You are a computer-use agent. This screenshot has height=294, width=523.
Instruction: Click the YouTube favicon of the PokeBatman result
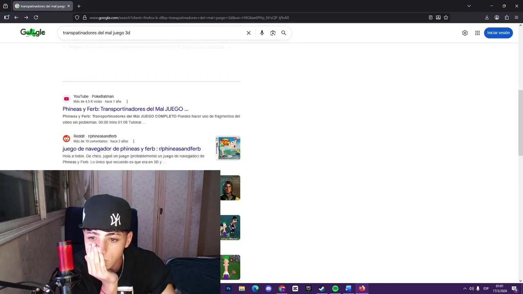[66, 99]
